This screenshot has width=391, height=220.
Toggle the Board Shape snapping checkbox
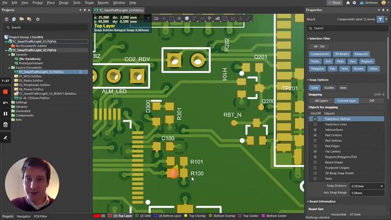[315, 163]
